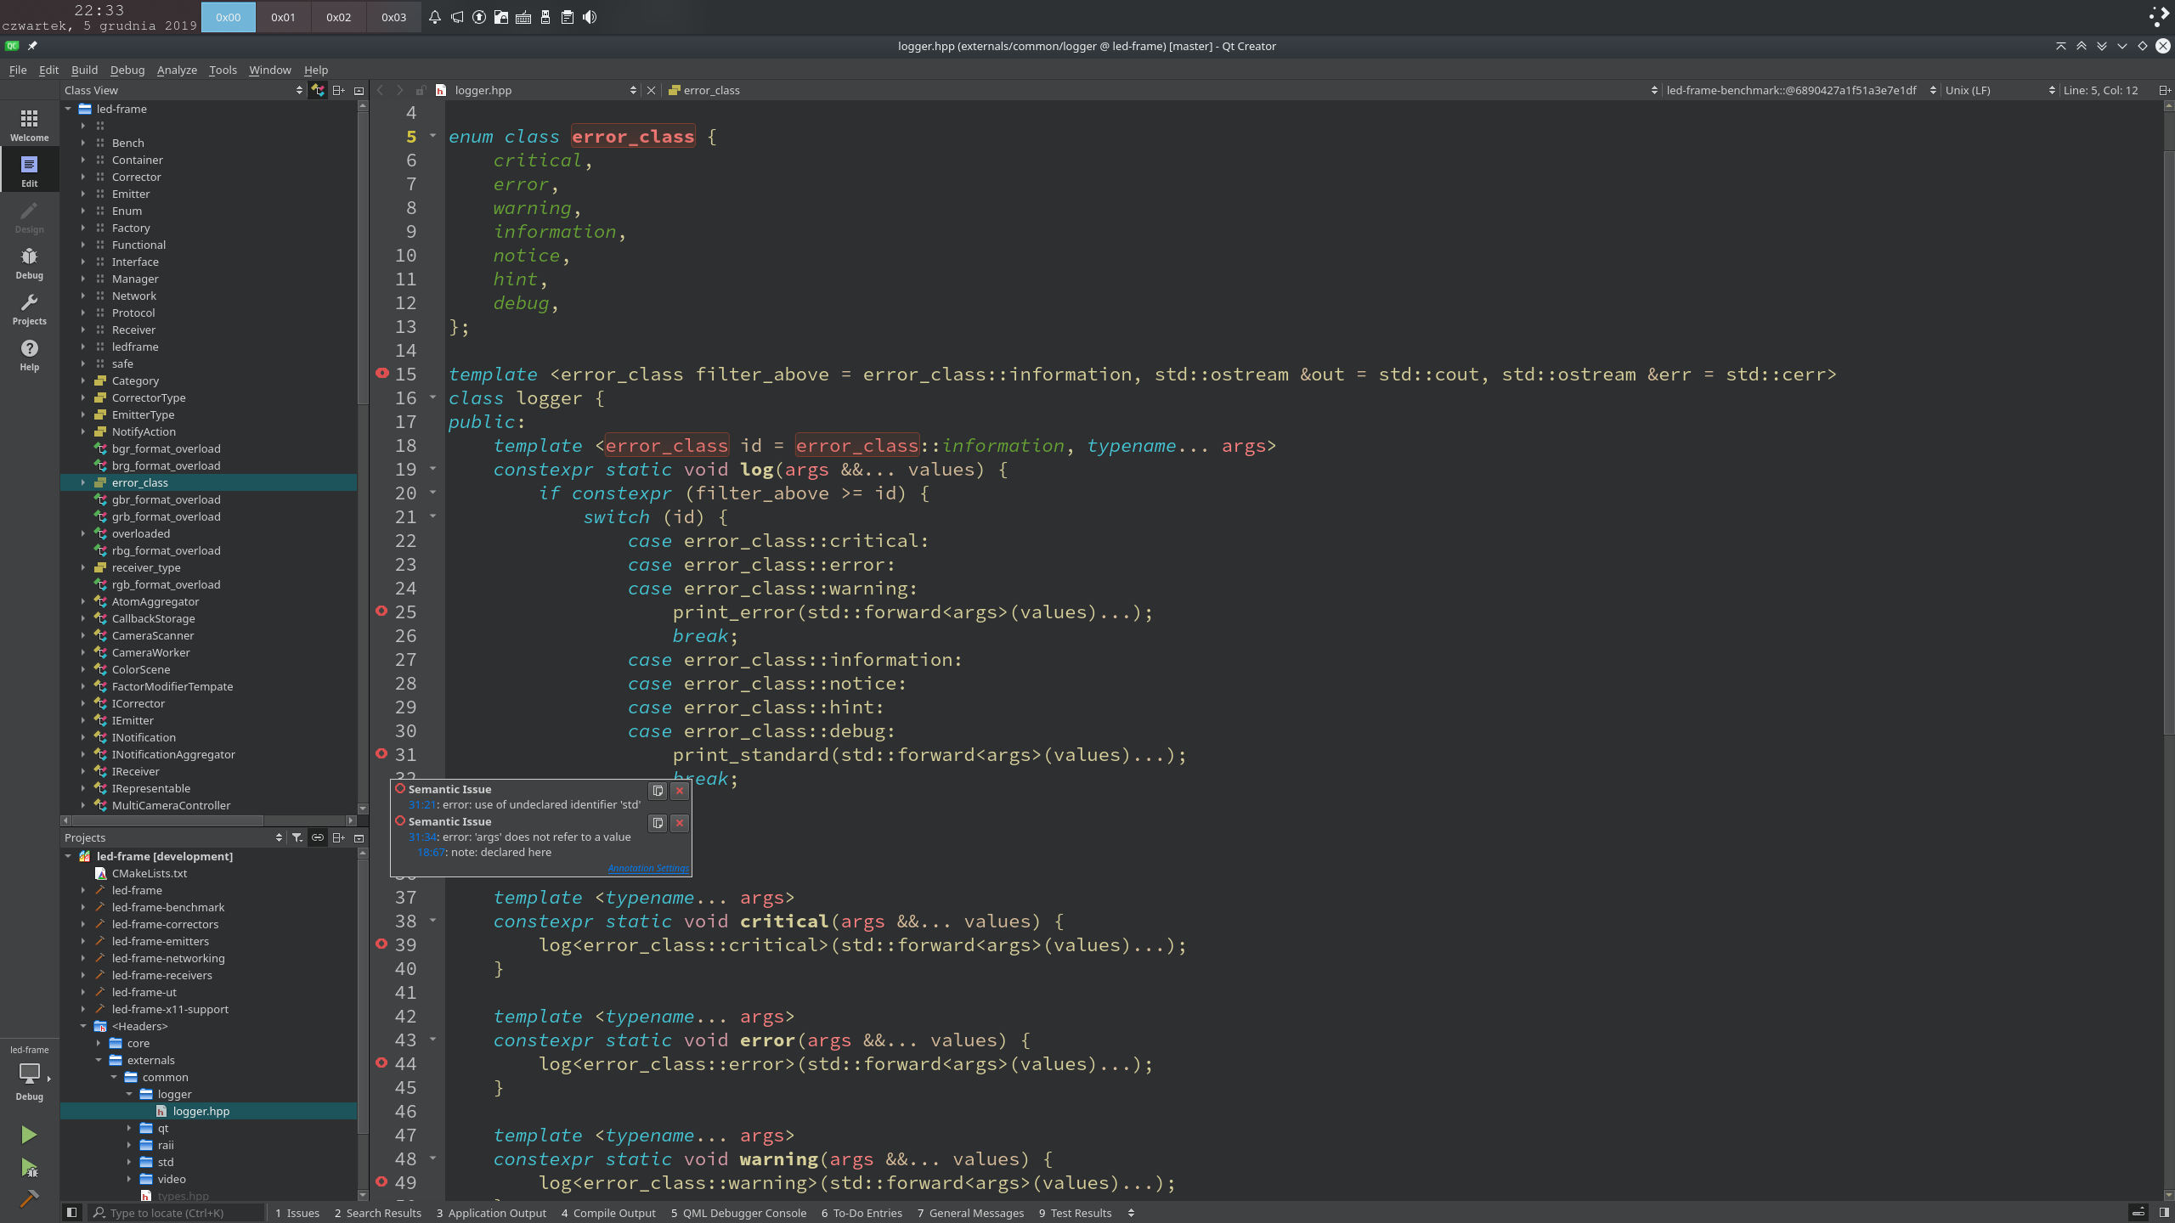The height and width of the screenshot is (1223, 2175).
Task: Open the Analyze menu
Action: pyautogui.click(x=177, y=70)
